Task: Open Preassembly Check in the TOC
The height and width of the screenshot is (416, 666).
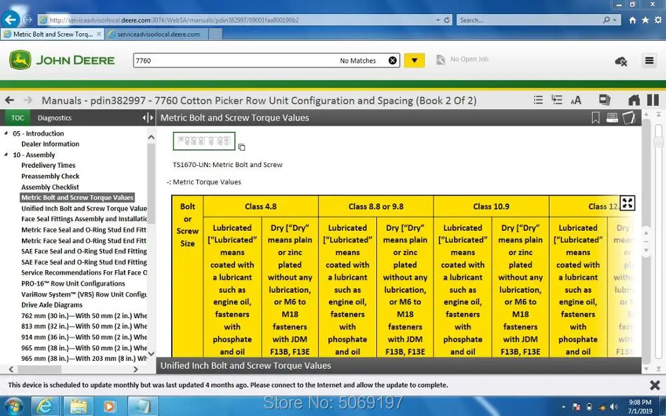Action: (x=50, y=176)
